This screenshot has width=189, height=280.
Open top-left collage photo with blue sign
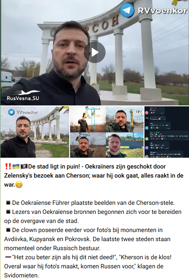click(88, 119)
